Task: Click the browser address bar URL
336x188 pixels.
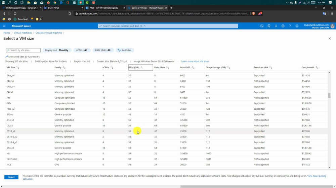Action: [x=164, y=13]
